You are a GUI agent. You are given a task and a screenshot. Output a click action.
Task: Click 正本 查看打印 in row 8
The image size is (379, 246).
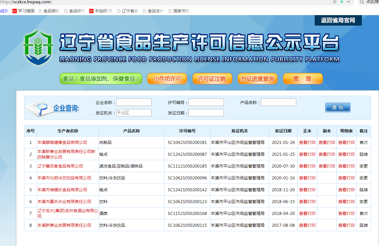tap(307, 225)
